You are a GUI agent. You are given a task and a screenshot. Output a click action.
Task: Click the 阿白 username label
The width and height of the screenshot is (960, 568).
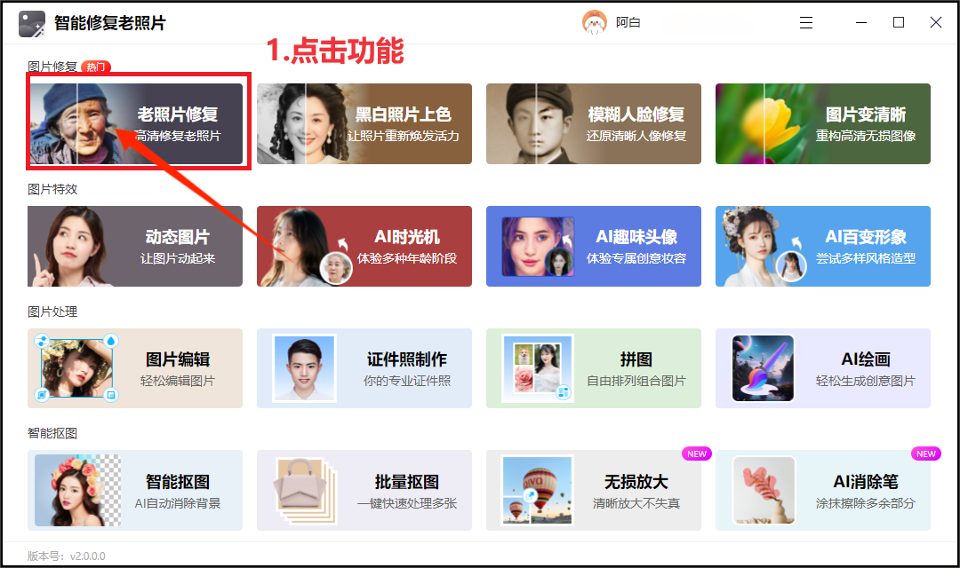(x=628, y=22)
